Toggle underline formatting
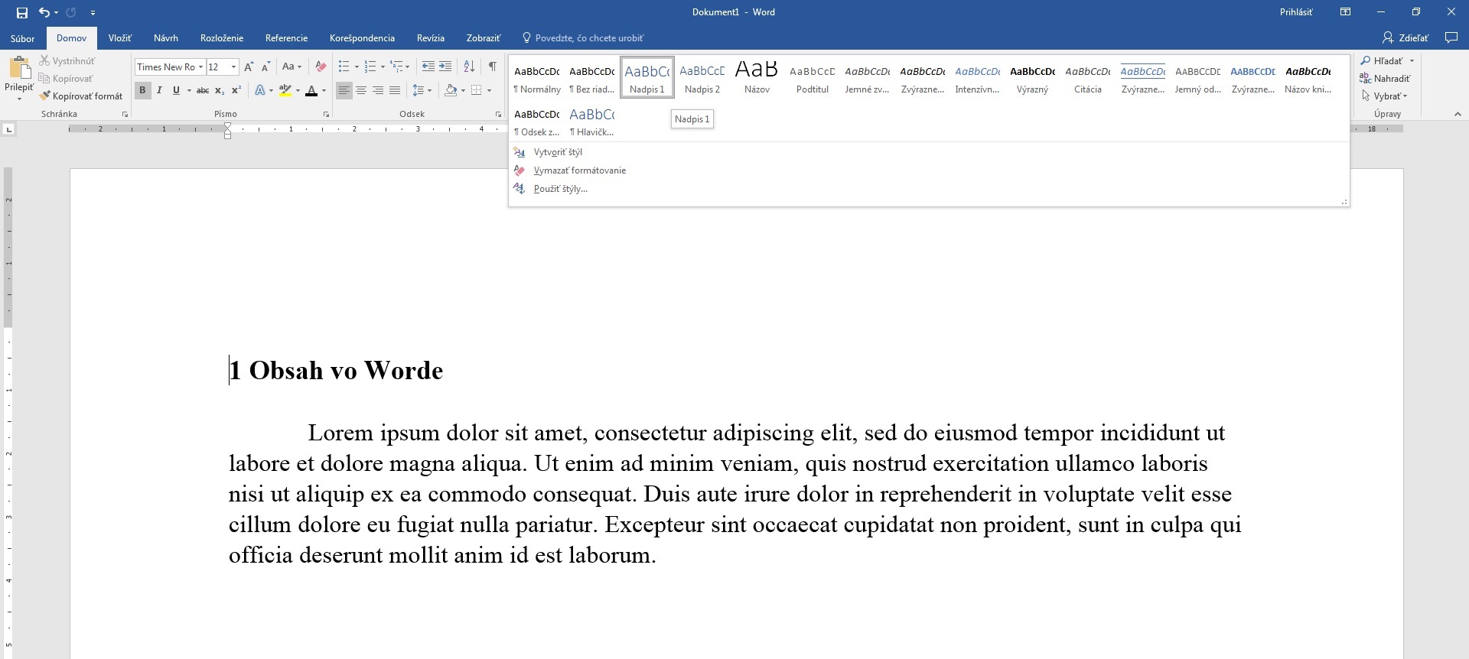This screenshot has width=1469, height=659. click(176, 90)
